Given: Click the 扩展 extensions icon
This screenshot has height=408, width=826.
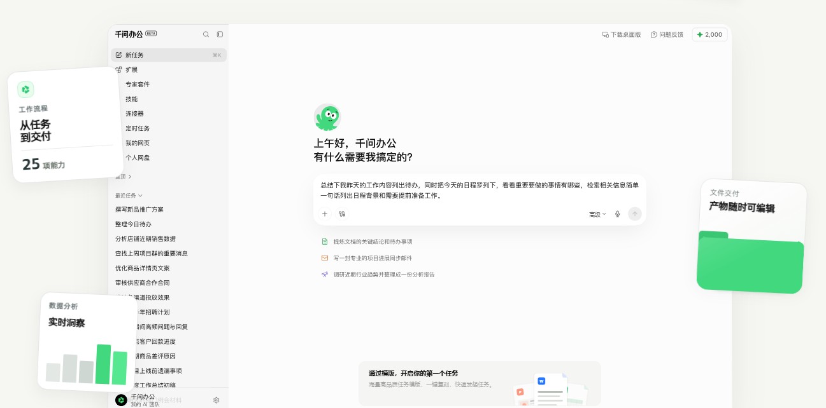Looking at the screenshot, I should tap(118, 70).
